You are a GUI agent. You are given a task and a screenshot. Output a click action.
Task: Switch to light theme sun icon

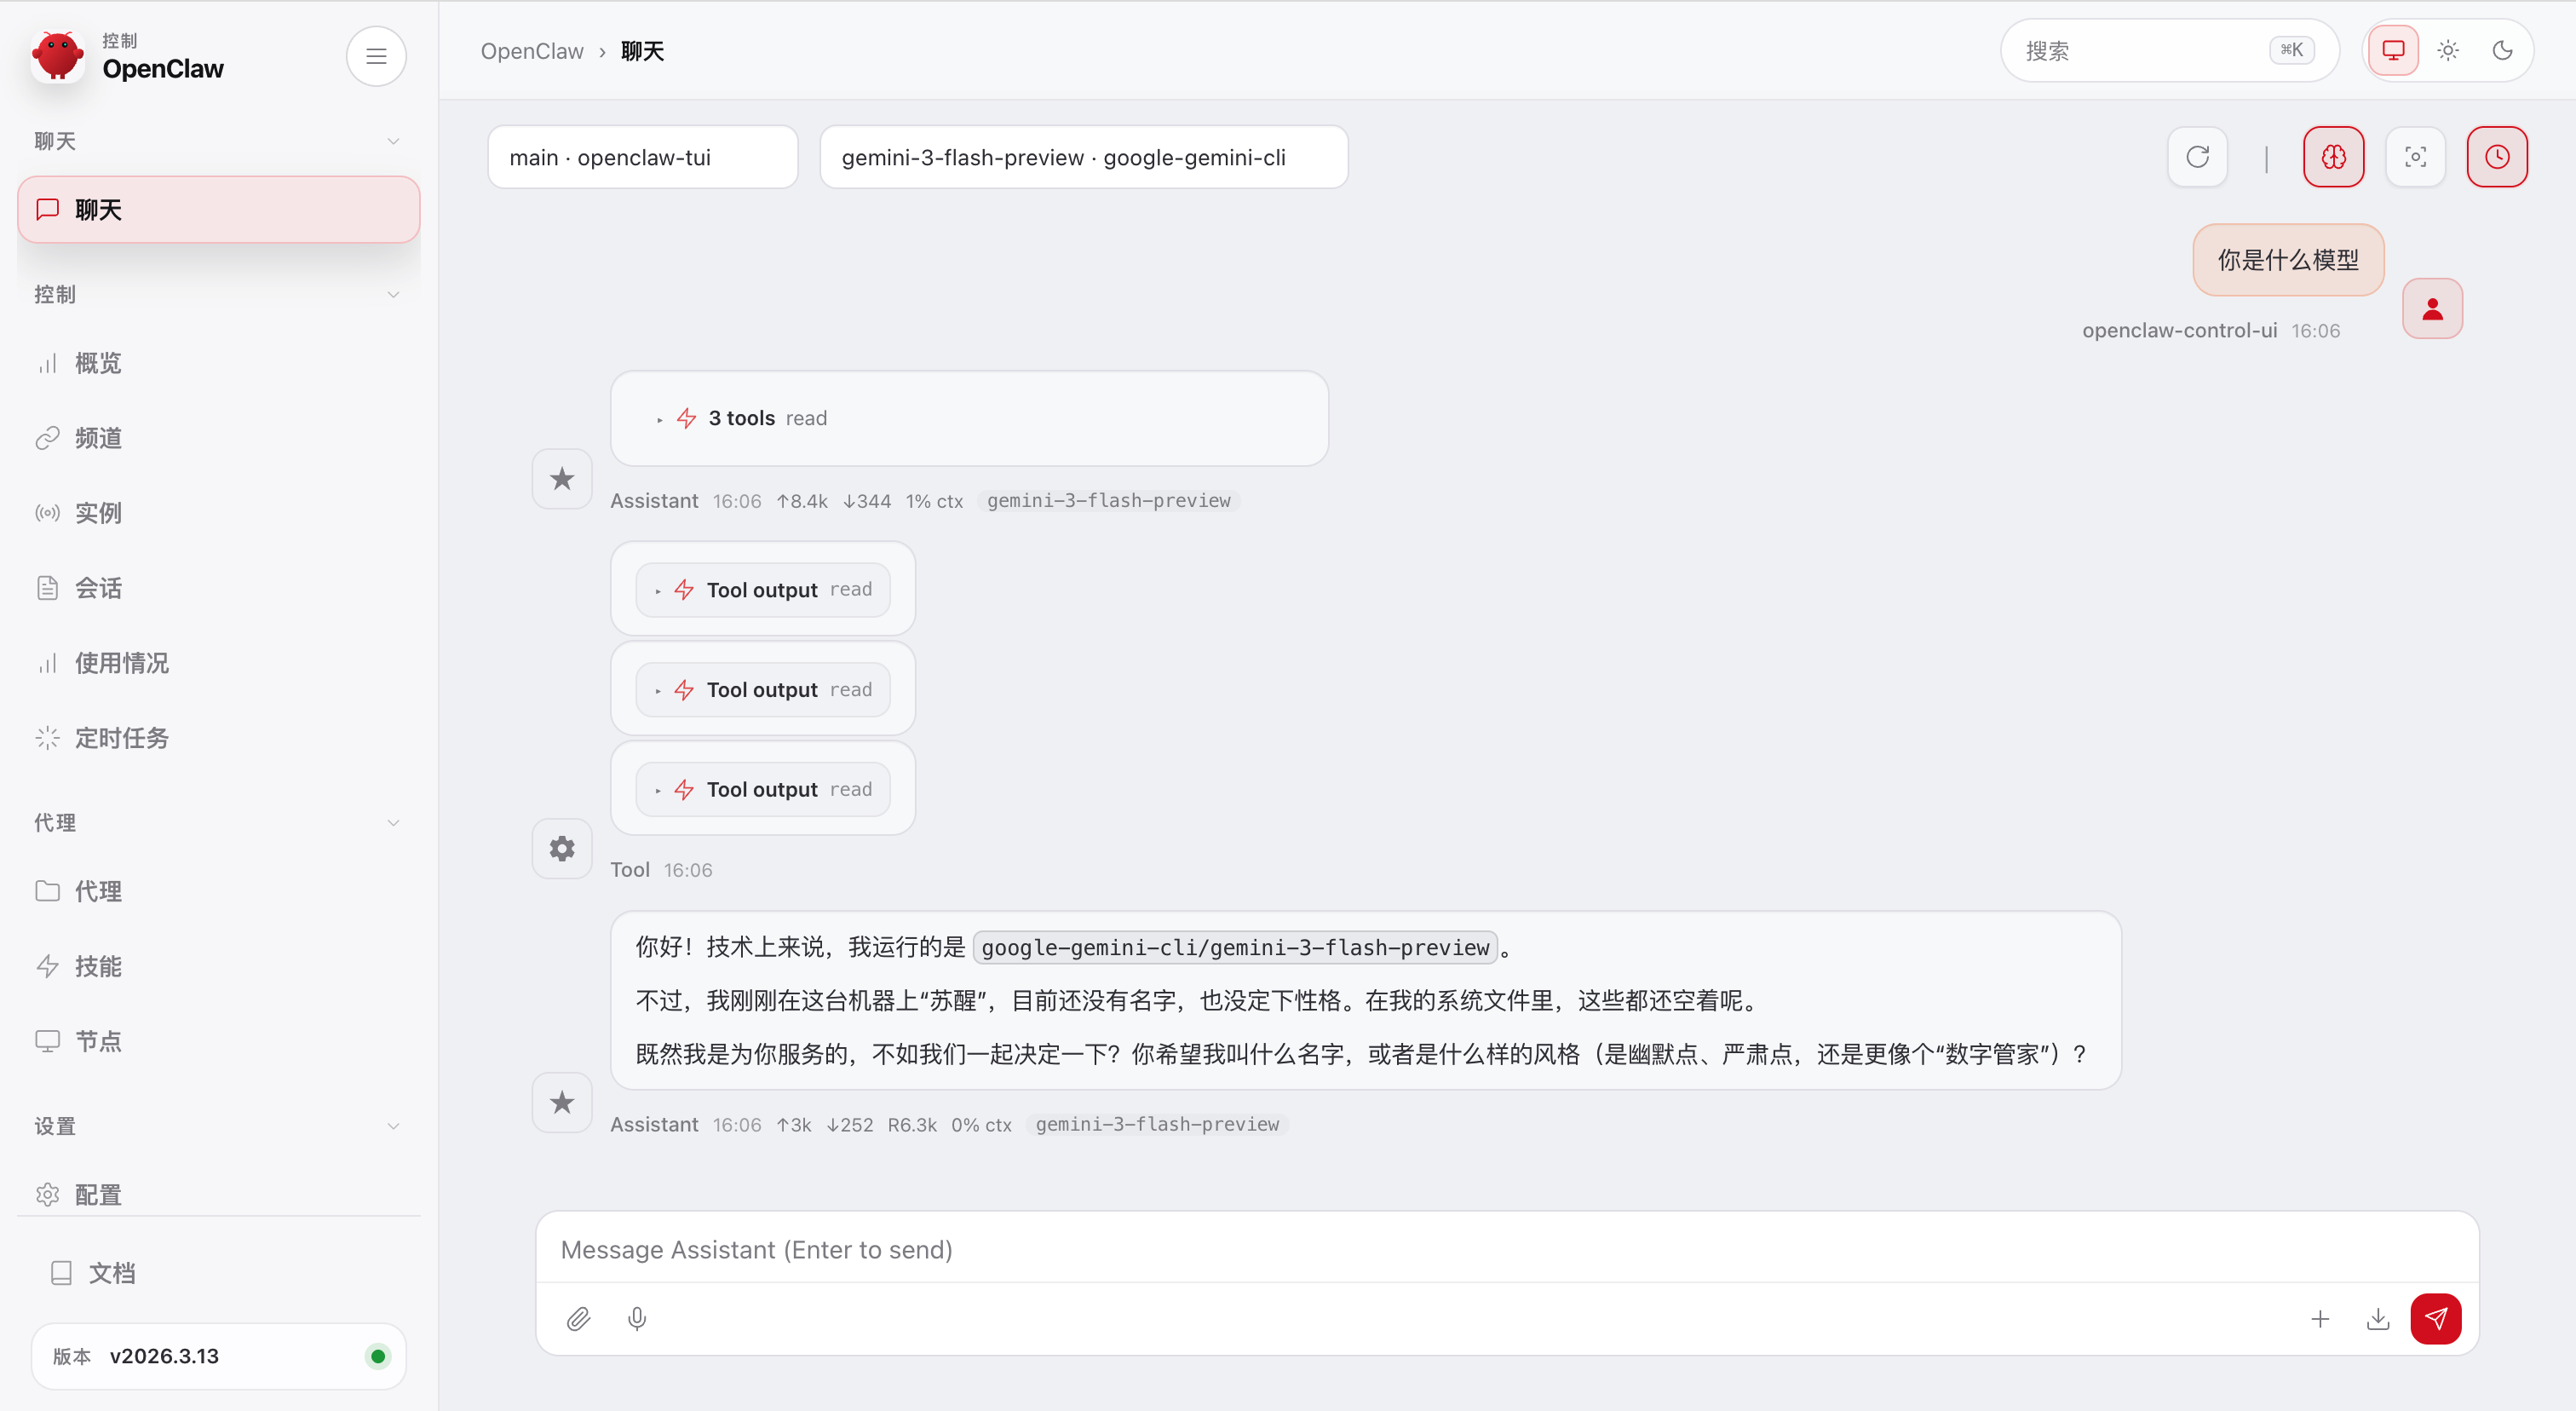(2448, 50)
